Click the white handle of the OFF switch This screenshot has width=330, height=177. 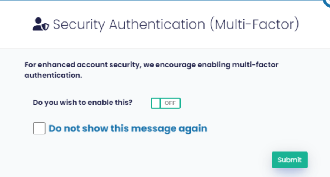156,103
